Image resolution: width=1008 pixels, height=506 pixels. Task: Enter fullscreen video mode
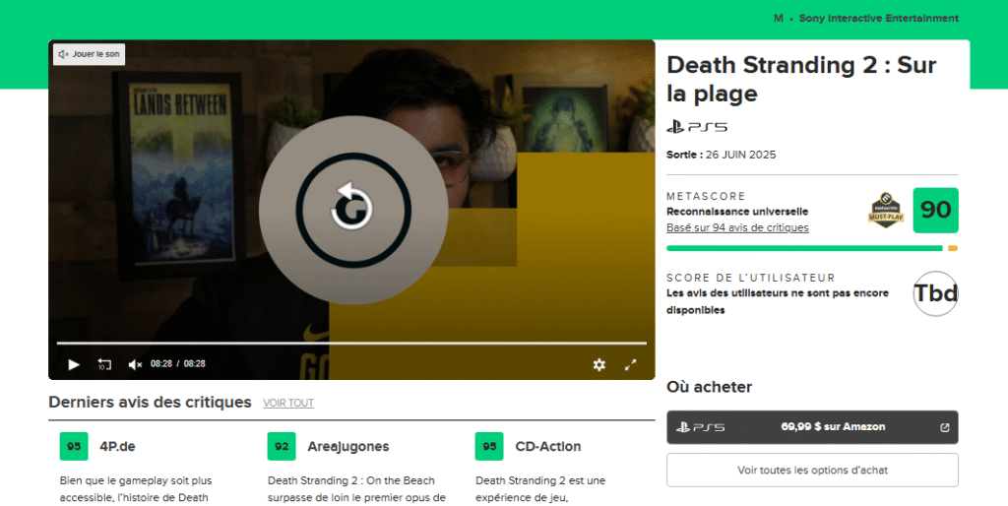tap(631, 364)
